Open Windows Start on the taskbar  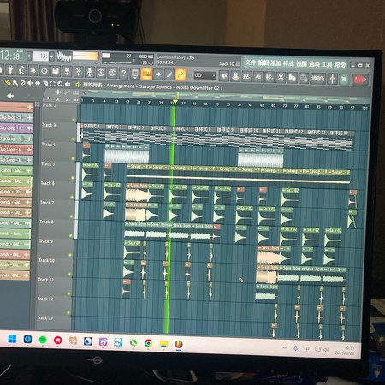12,339
